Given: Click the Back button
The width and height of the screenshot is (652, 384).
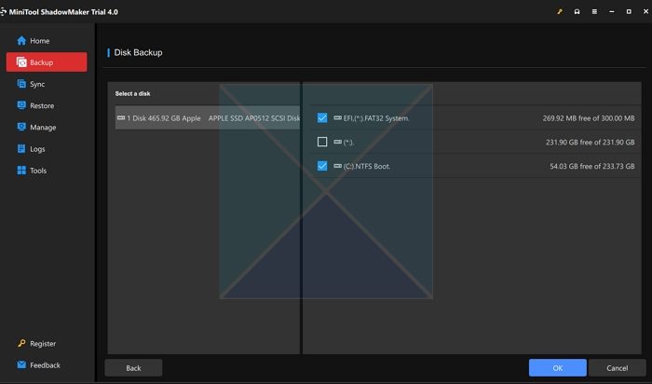Looking at the screenshot, I should click(x=133, y=368).
